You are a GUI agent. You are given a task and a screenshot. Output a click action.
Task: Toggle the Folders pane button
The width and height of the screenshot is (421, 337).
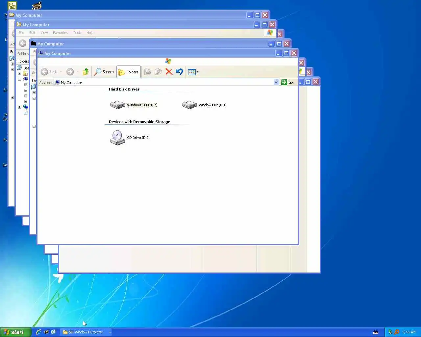129,72
